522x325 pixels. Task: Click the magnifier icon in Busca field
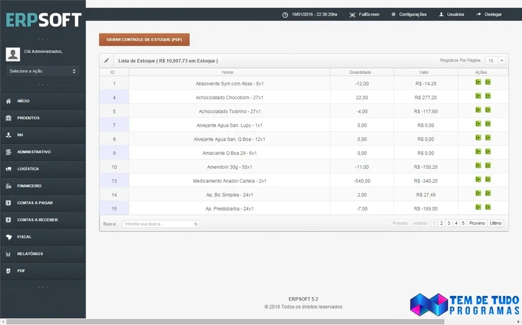coord(196,224)
